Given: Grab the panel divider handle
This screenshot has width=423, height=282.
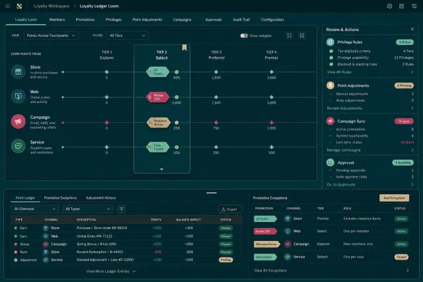Looking at the screenshot, I should click(x=211, y=193).
